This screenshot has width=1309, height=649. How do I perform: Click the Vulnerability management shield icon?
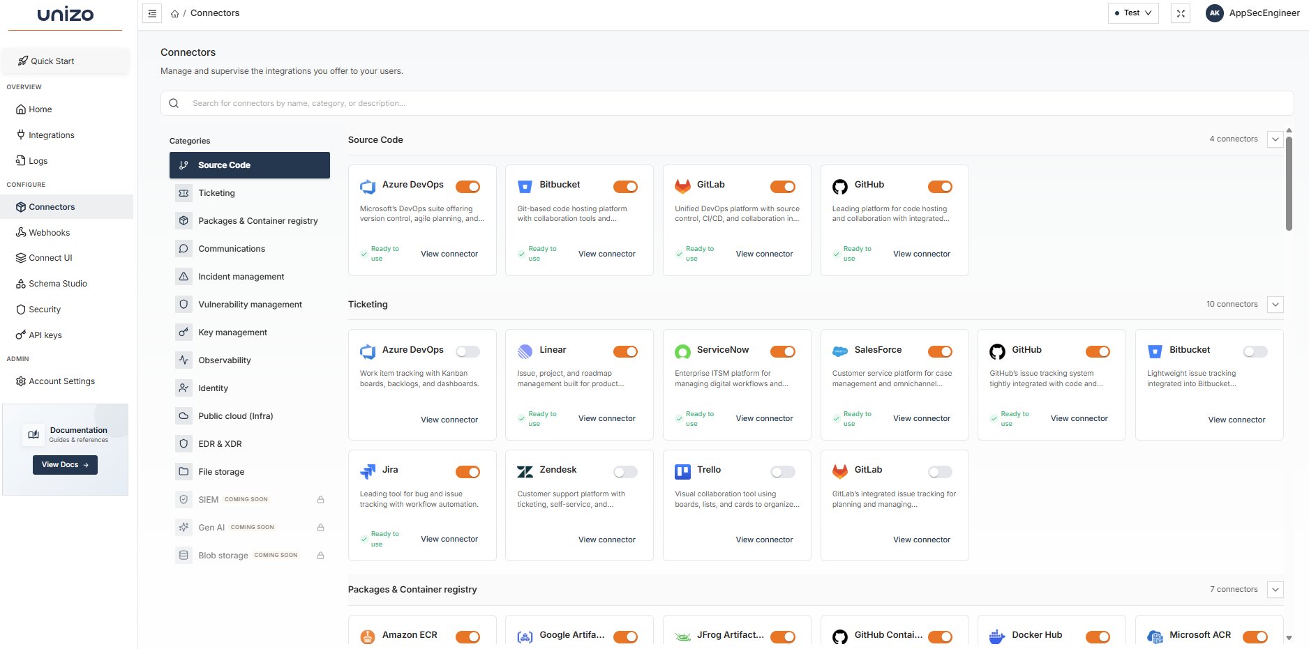pos(184,305)
